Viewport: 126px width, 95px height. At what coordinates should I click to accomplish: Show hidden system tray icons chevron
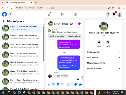[104, 93]
